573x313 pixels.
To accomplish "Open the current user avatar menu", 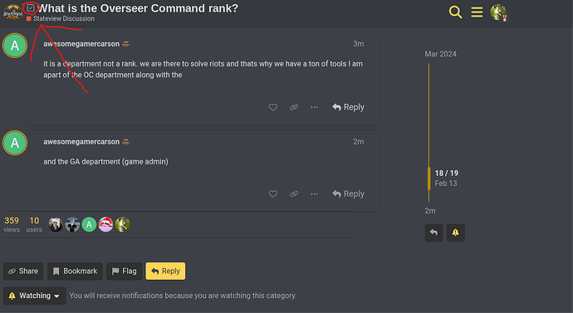I will (x=498, y=12).
